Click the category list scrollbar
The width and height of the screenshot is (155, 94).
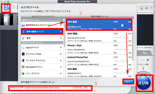click(64, 33)
